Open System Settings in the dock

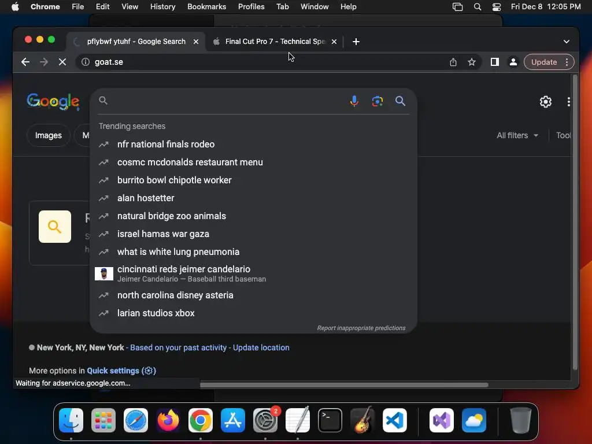pyautogui.click(x=265, y=420)
